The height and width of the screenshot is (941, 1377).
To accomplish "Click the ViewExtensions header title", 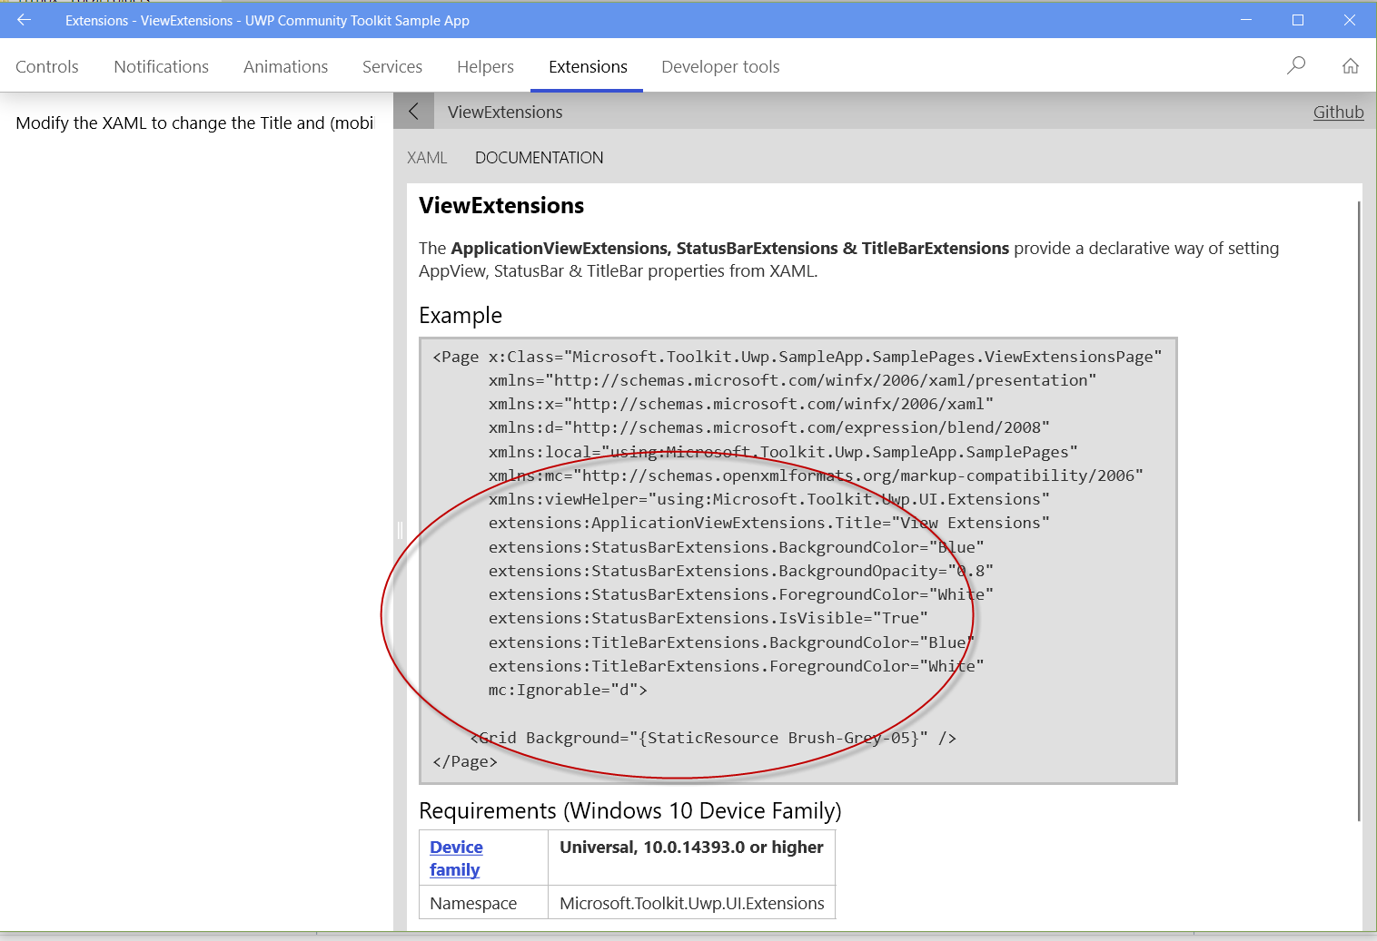I will pyautogui.click(x=505, y=112).
